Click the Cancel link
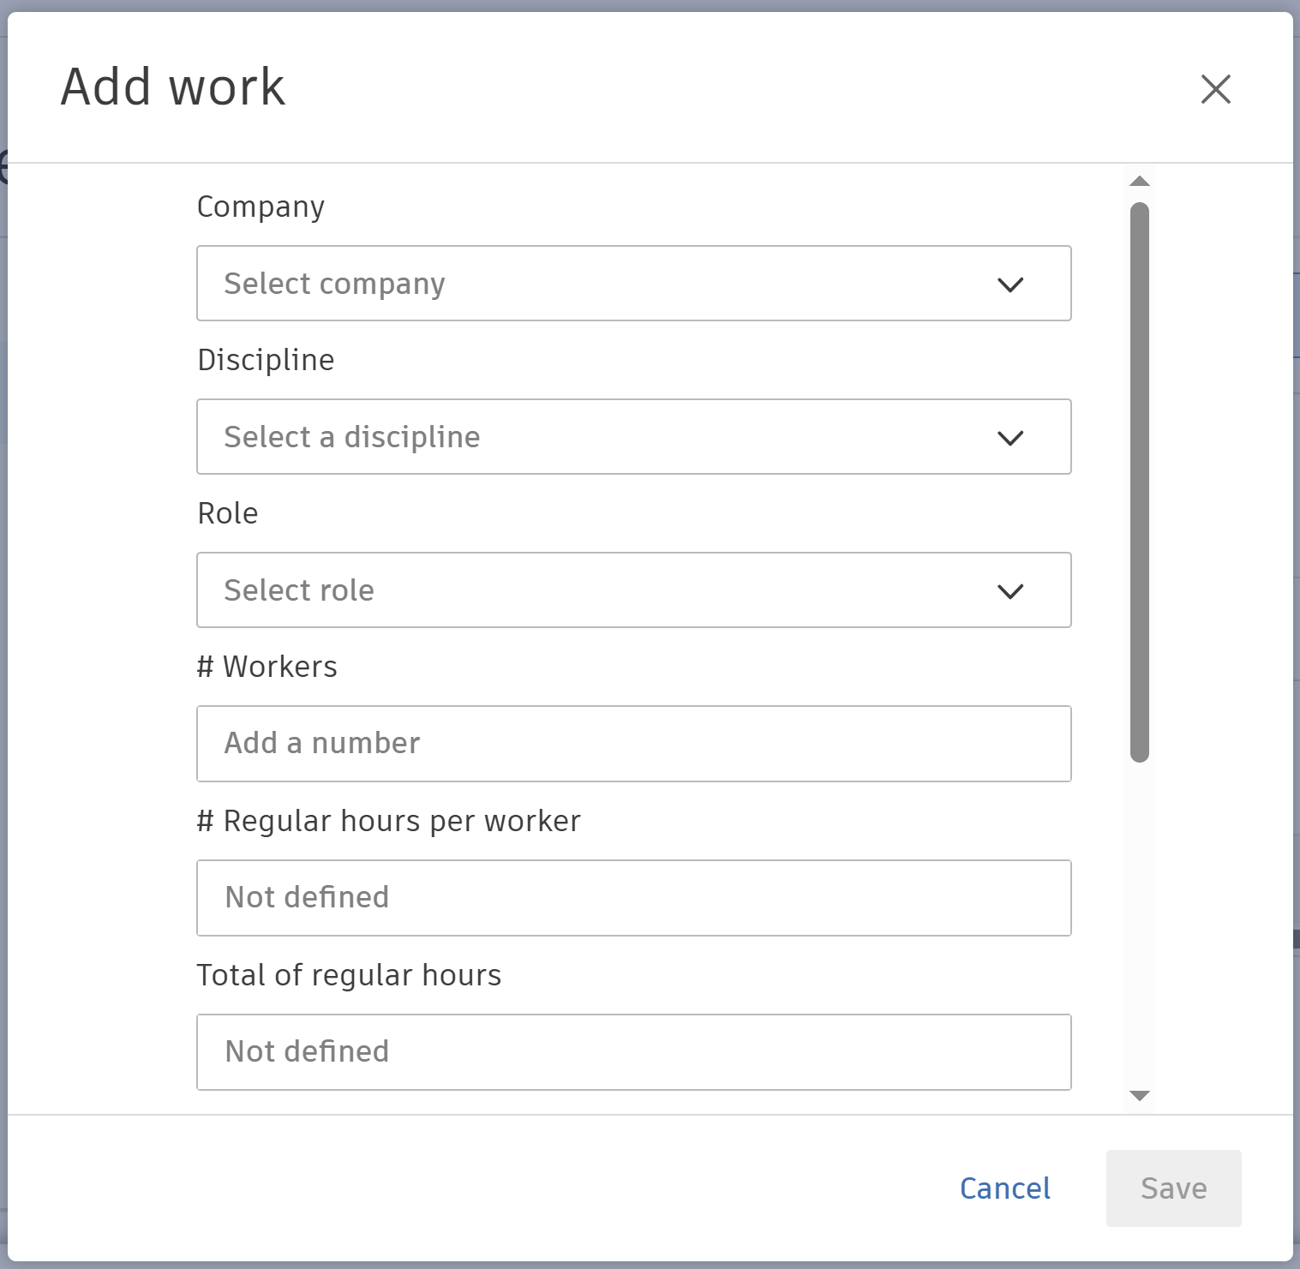The height and width of the screenshot is (1269, 1300). 1004,1188
